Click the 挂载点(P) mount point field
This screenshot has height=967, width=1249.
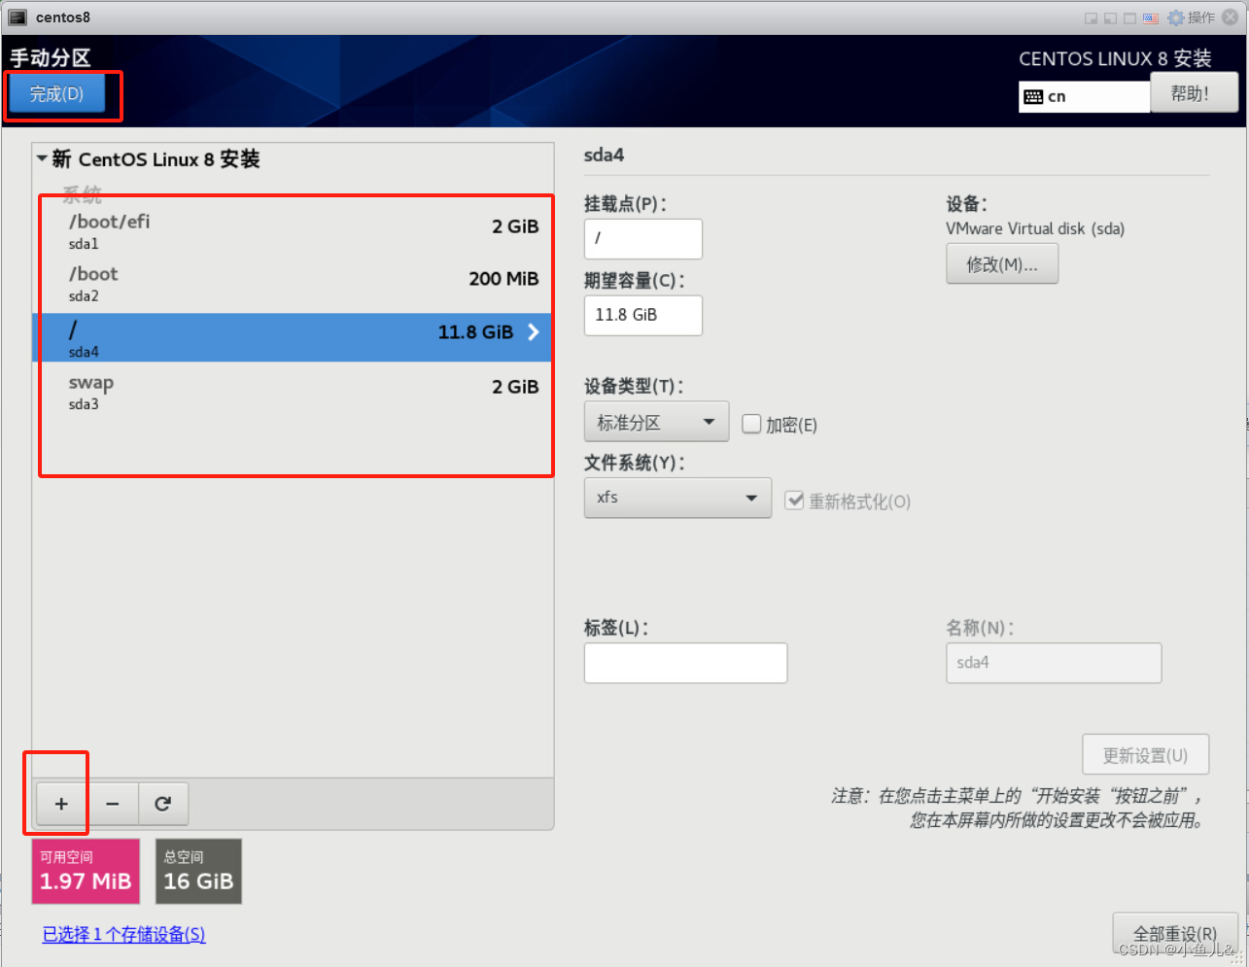click(642, 238)
